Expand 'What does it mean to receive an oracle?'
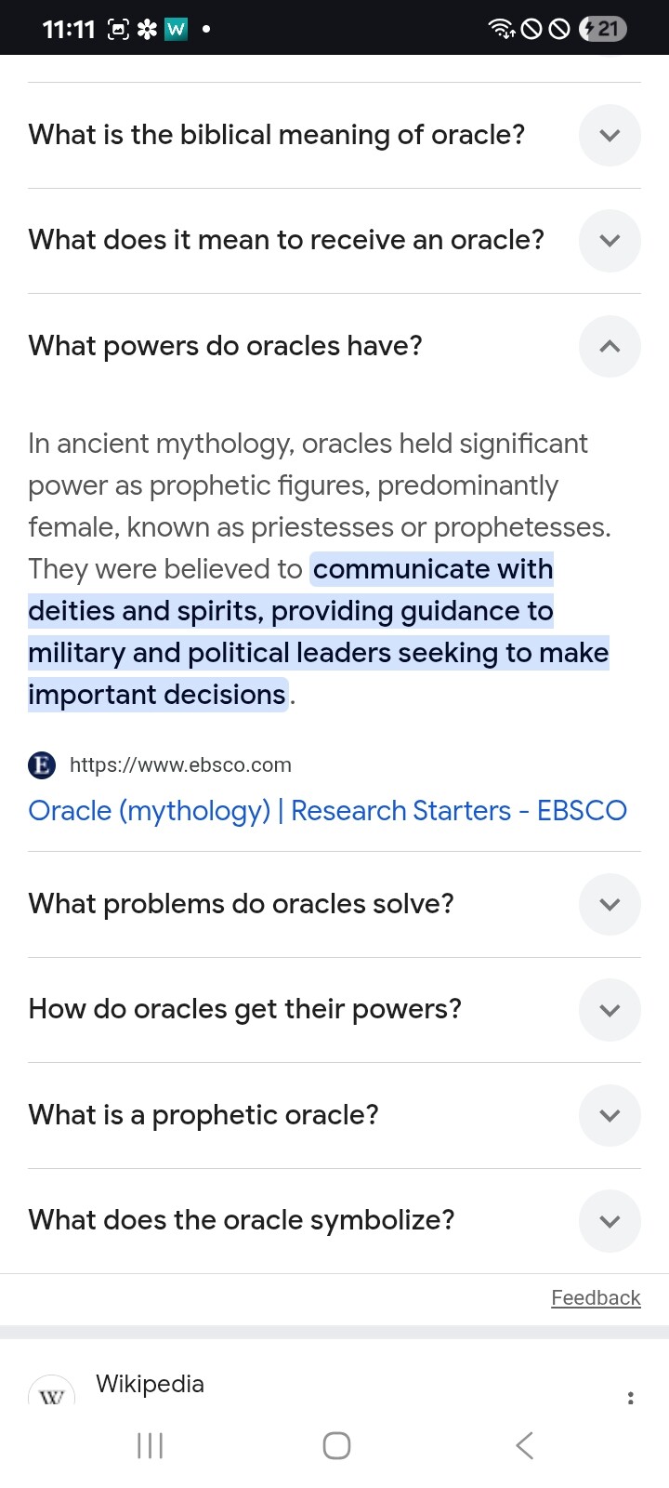Image resolution: width=669 pixels, height=1488 pixels. (610, 241)
